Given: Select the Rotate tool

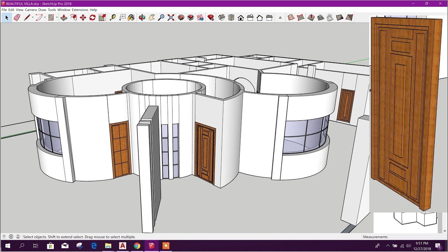Looking at the screenshot, I should click(92, 17).
